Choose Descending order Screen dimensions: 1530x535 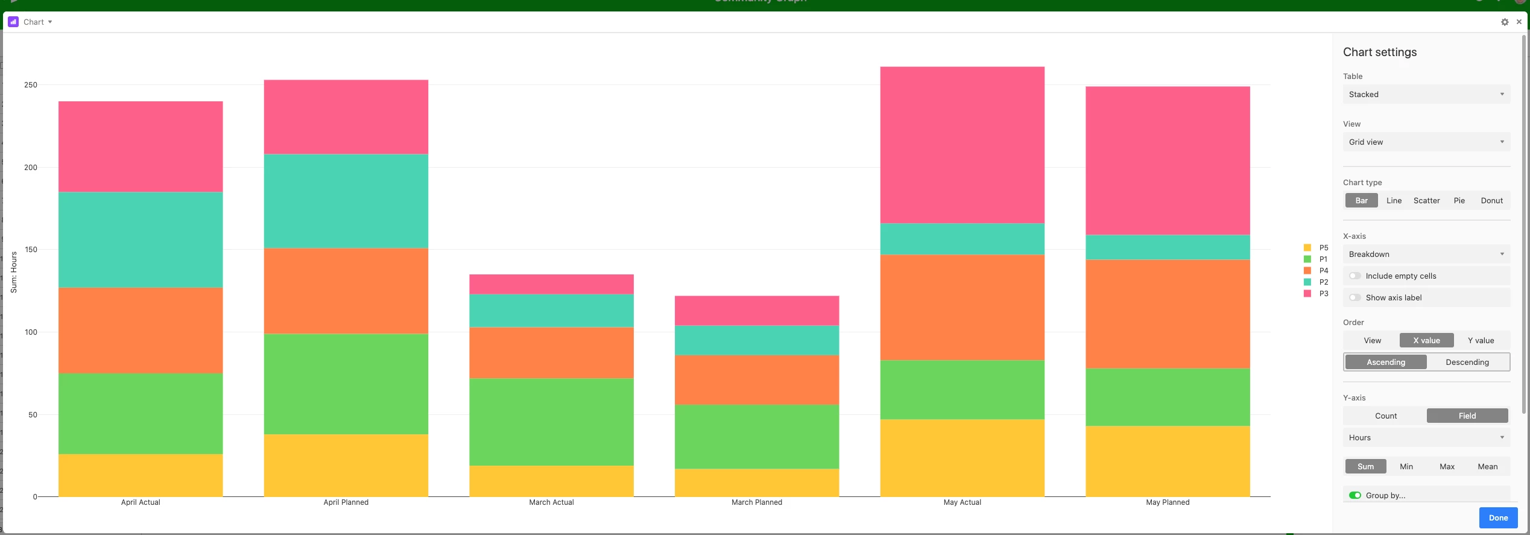pyautogui.click(x=1467, y=362)
